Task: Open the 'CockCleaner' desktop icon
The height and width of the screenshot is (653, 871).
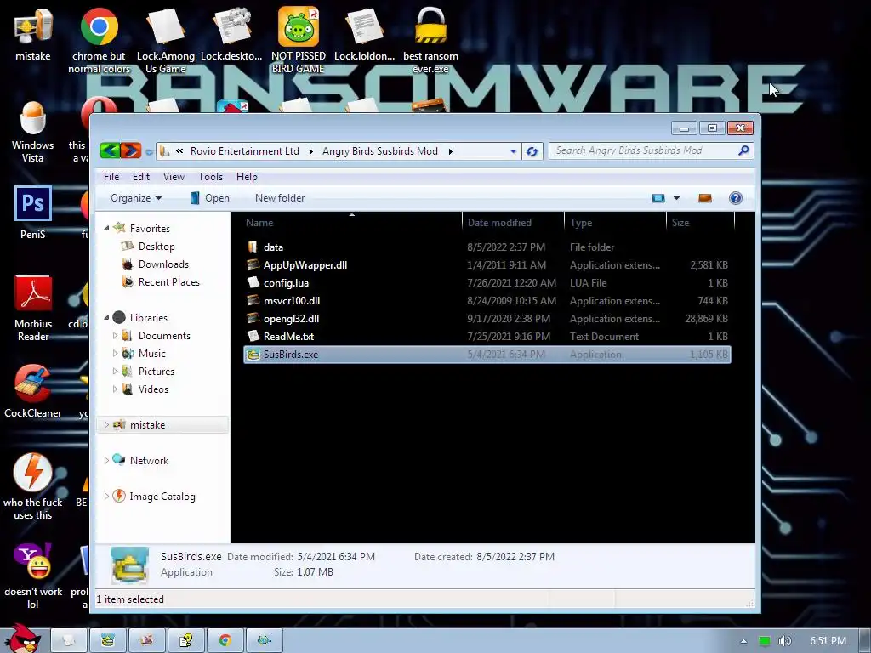Action: point(33,391)
